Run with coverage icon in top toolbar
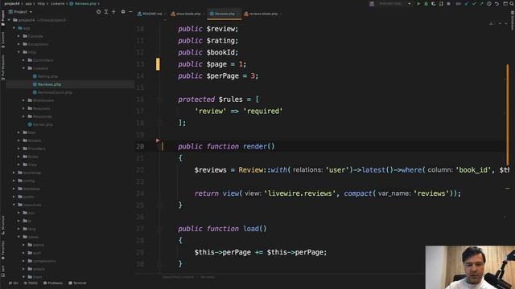Image resolution: width=515 pixels, height=289 pixels. [x=434, y=3]
